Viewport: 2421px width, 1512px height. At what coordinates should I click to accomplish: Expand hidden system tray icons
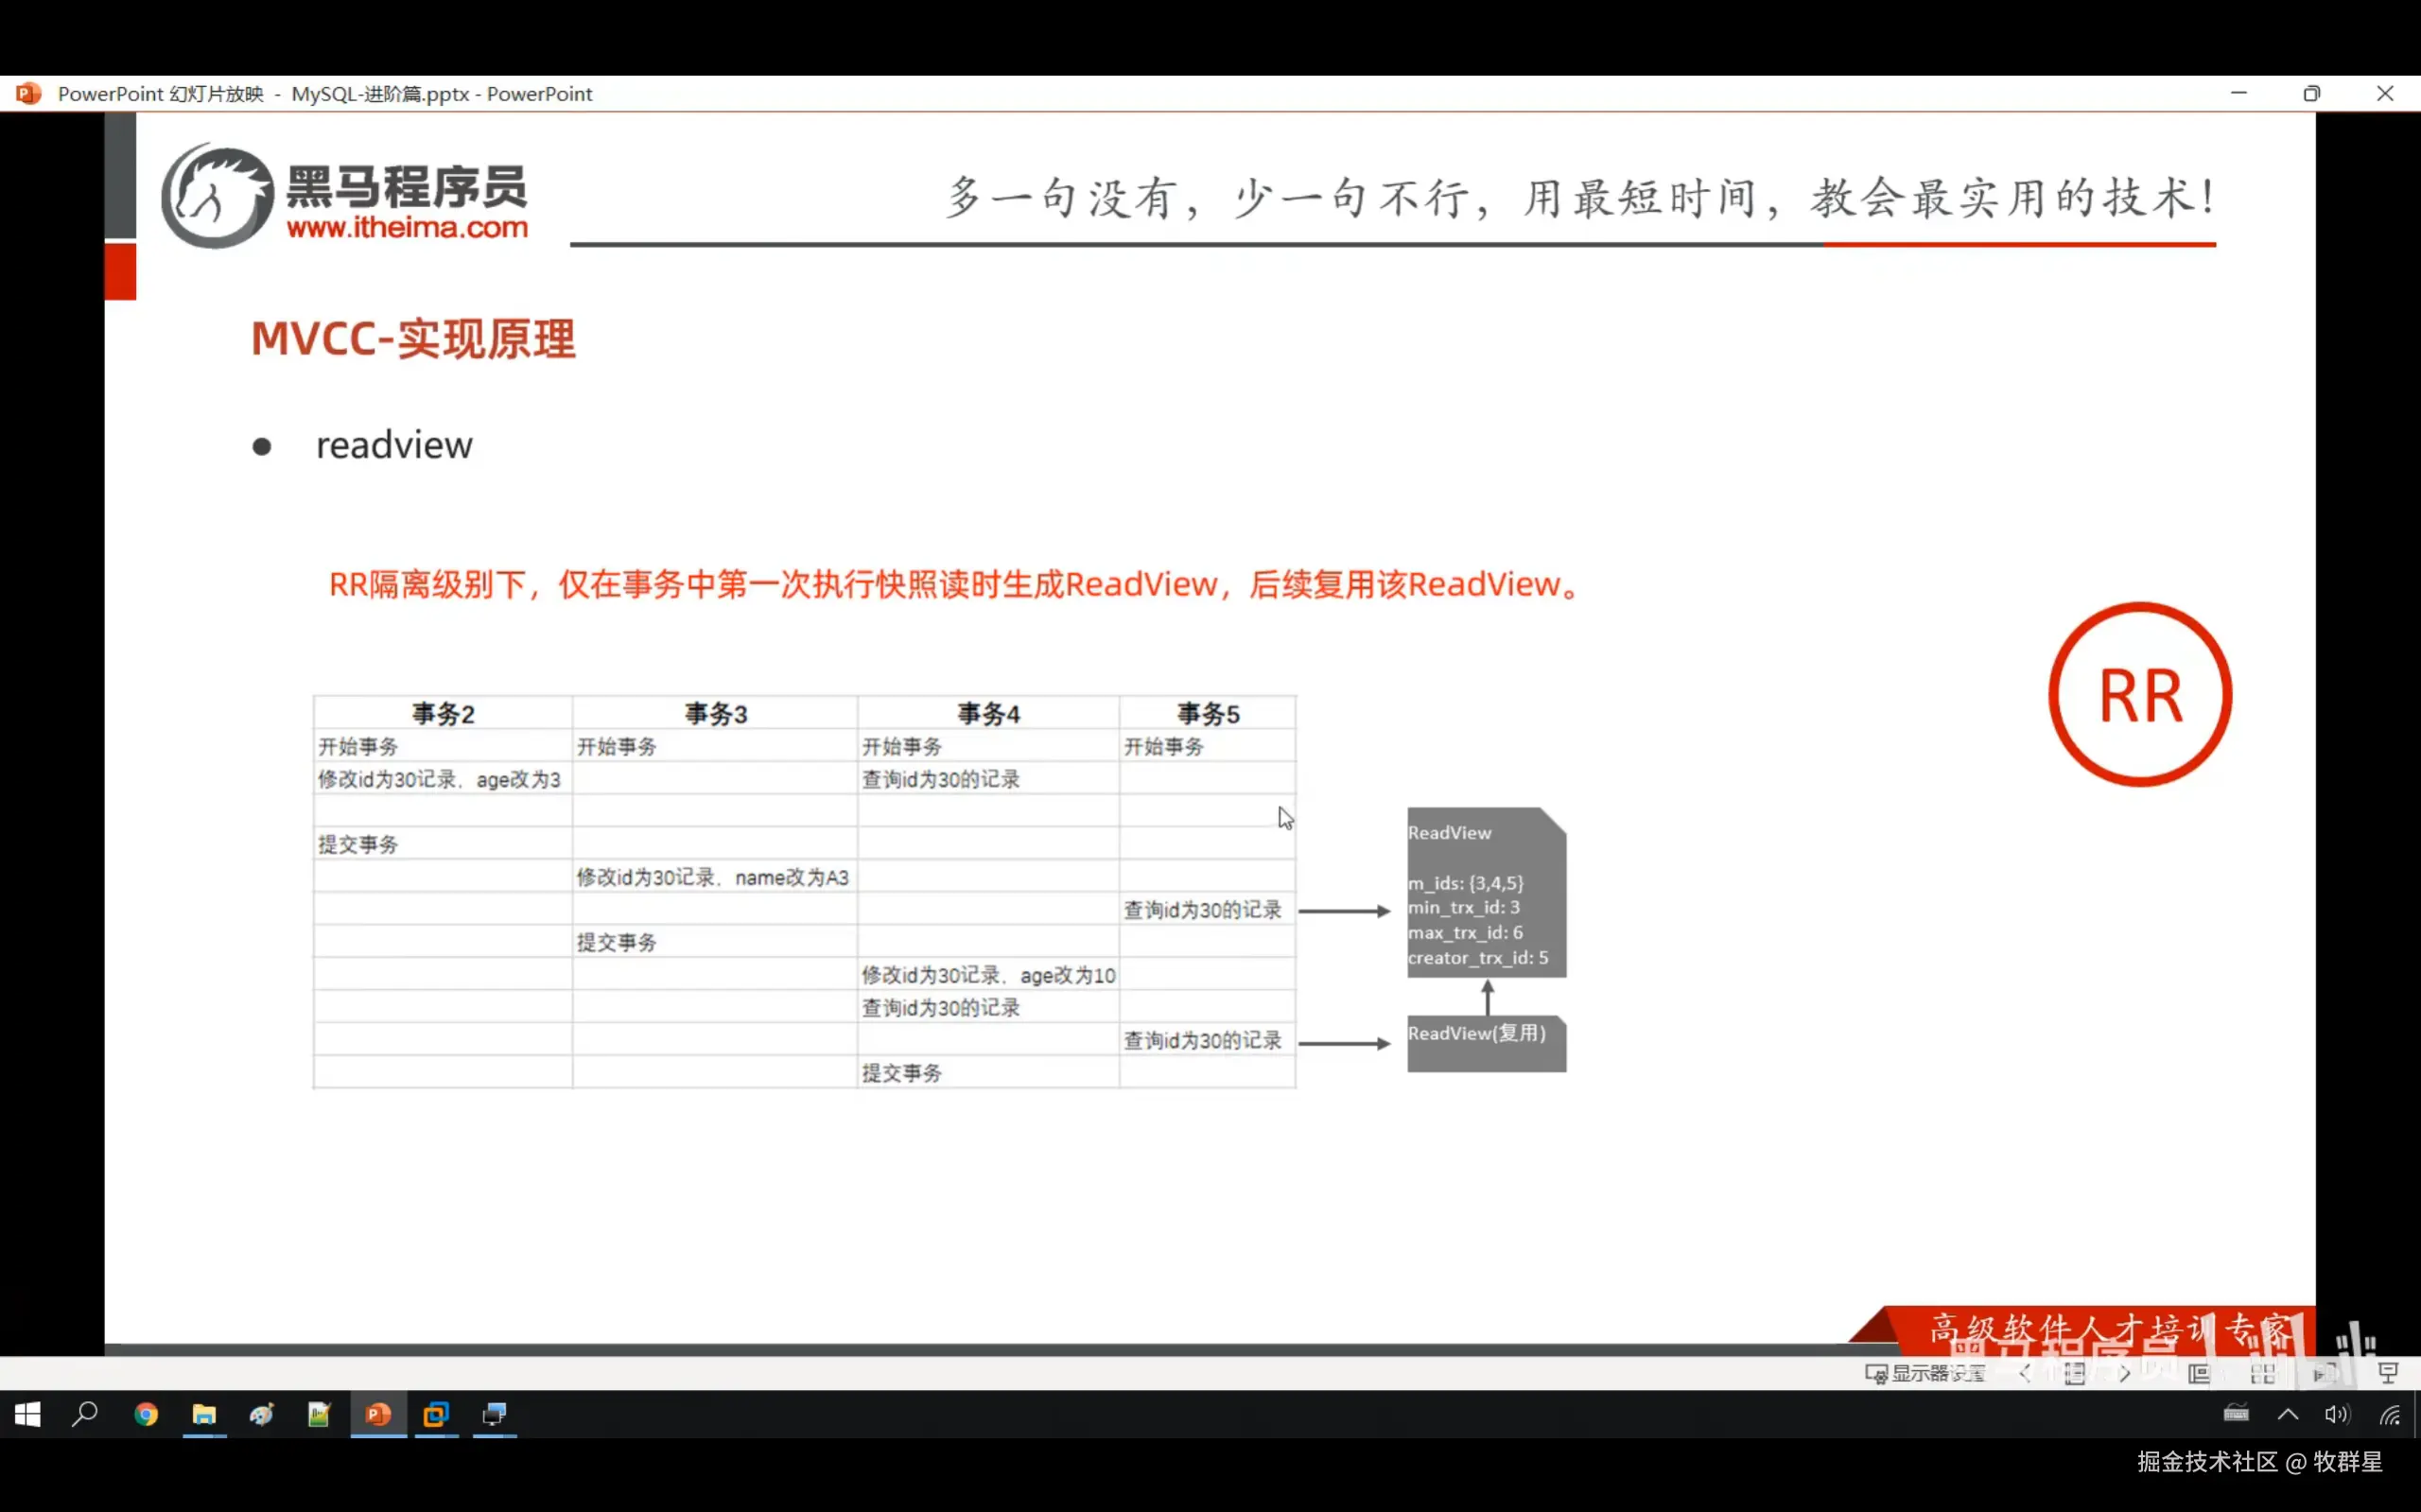[2287, 1414]
